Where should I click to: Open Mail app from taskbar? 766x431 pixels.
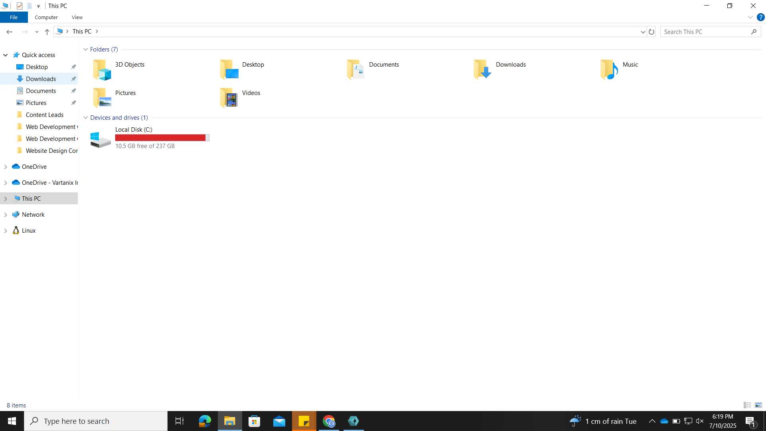click(279, 421)
